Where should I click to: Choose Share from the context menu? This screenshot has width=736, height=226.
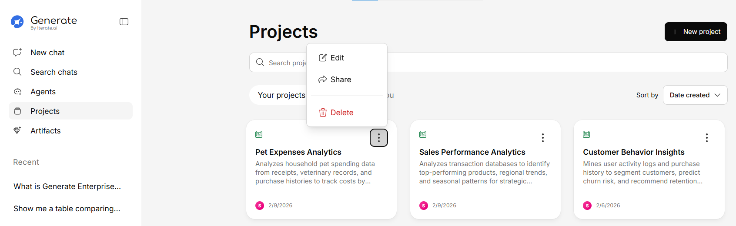tap(341, 80)
